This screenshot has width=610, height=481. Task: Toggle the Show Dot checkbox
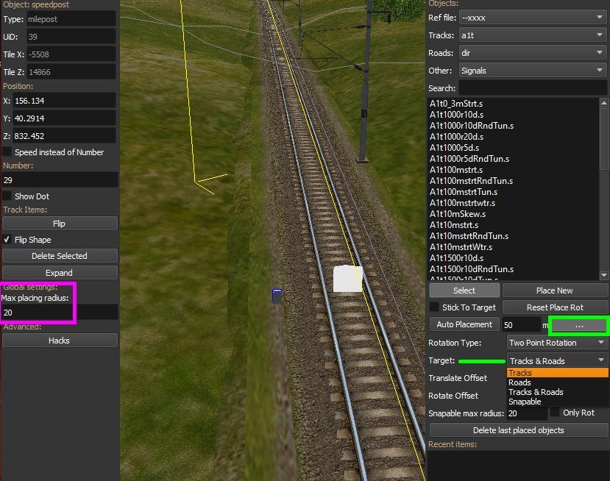coord(7,196)
